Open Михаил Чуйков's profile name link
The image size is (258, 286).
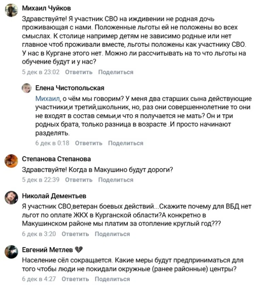47,8
